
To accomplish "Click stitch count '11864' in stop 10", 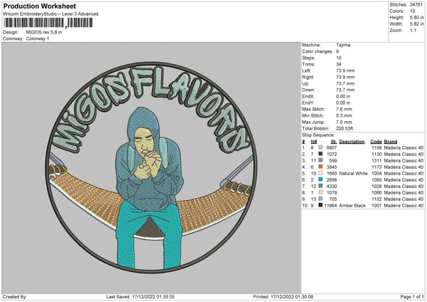I will [331, 206].
